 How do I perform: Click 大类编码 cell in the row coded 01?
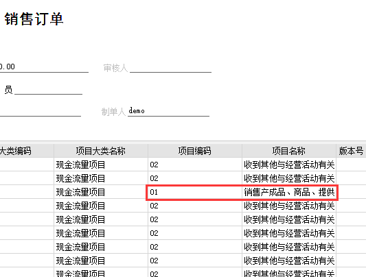coord(27,192)
